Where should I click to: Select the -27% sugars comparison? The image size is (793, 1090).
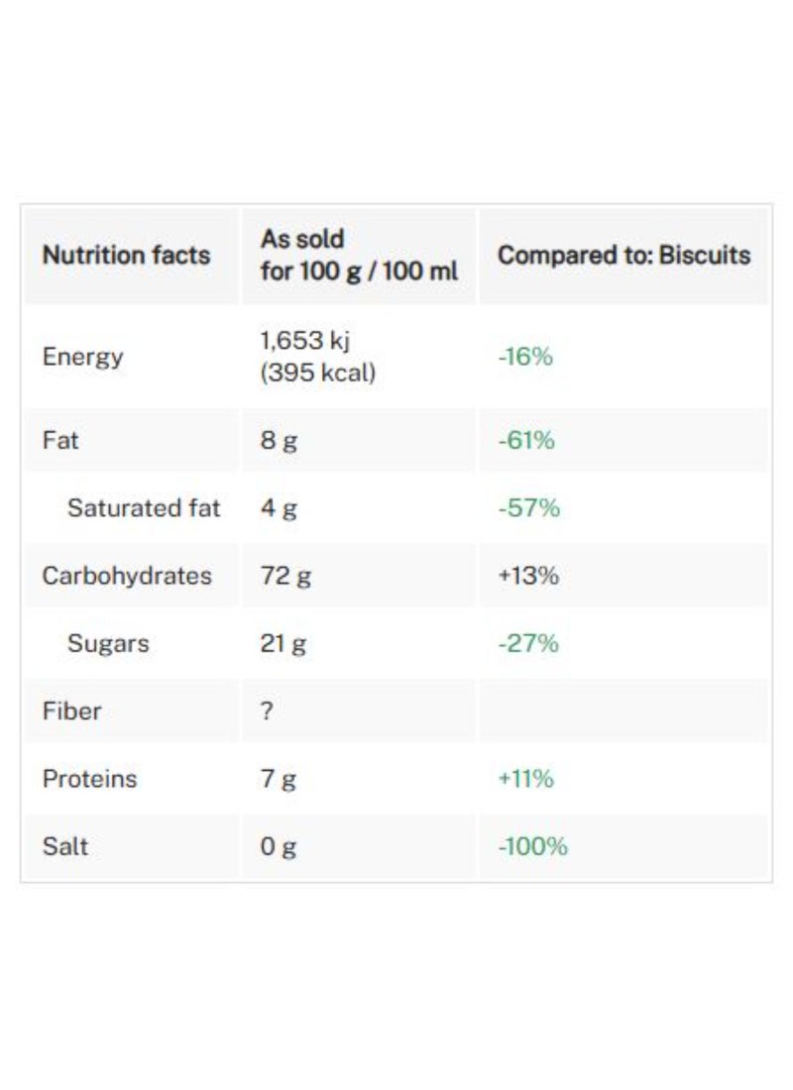[527, 643]
